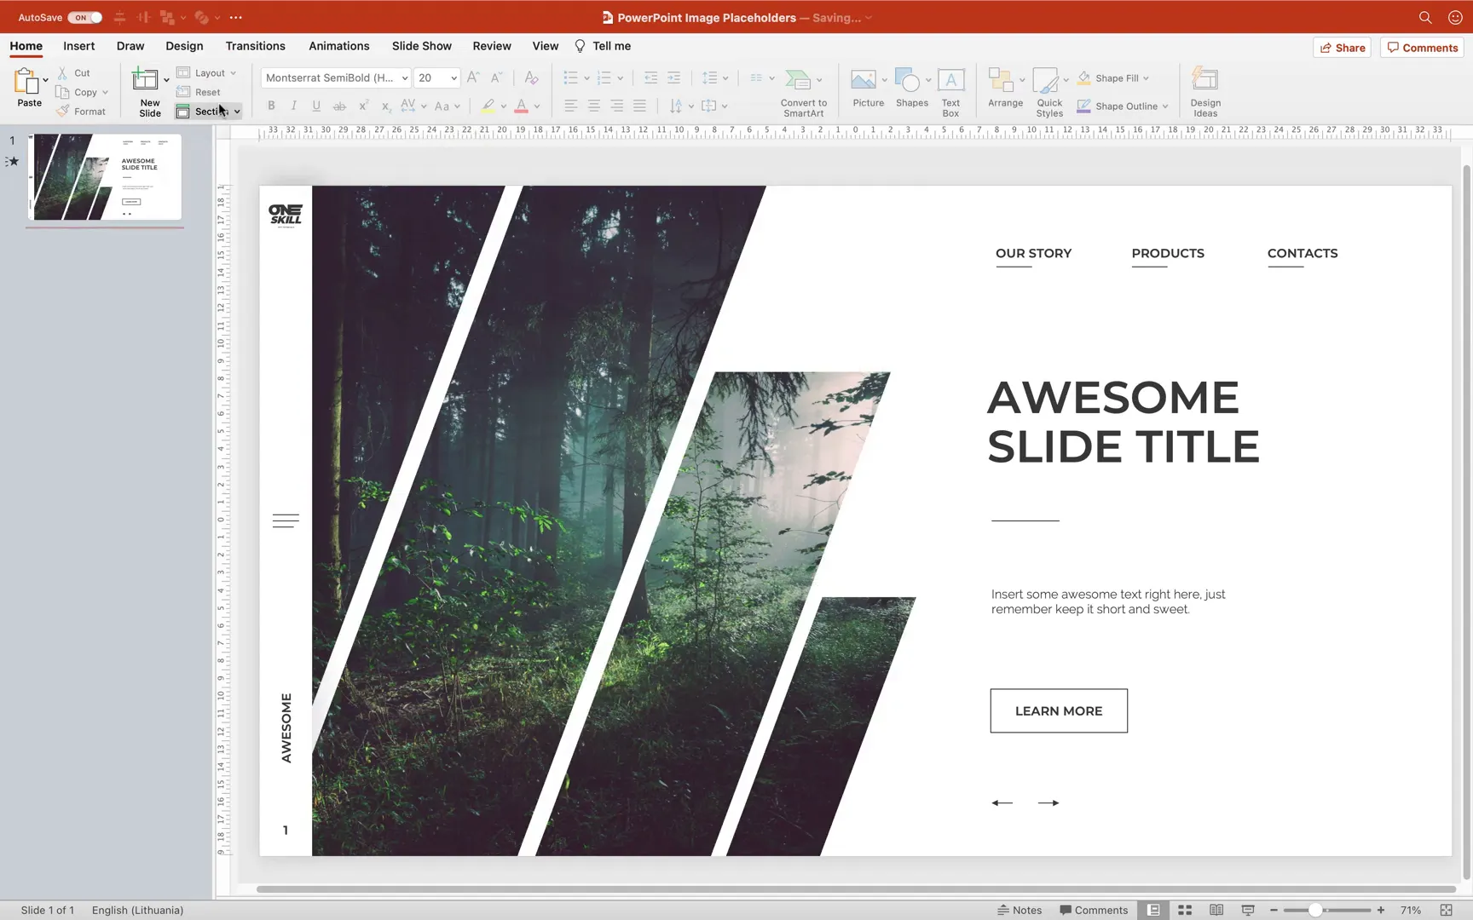Align text to the left

(570, 106)
